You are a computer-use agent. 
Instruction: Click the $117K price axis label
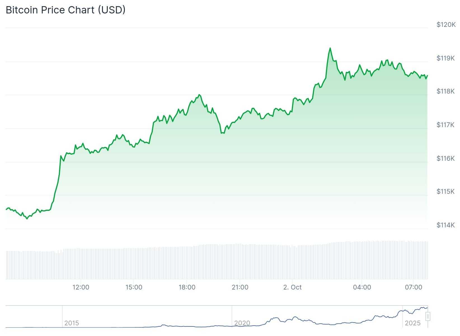(x=445, y=125)
